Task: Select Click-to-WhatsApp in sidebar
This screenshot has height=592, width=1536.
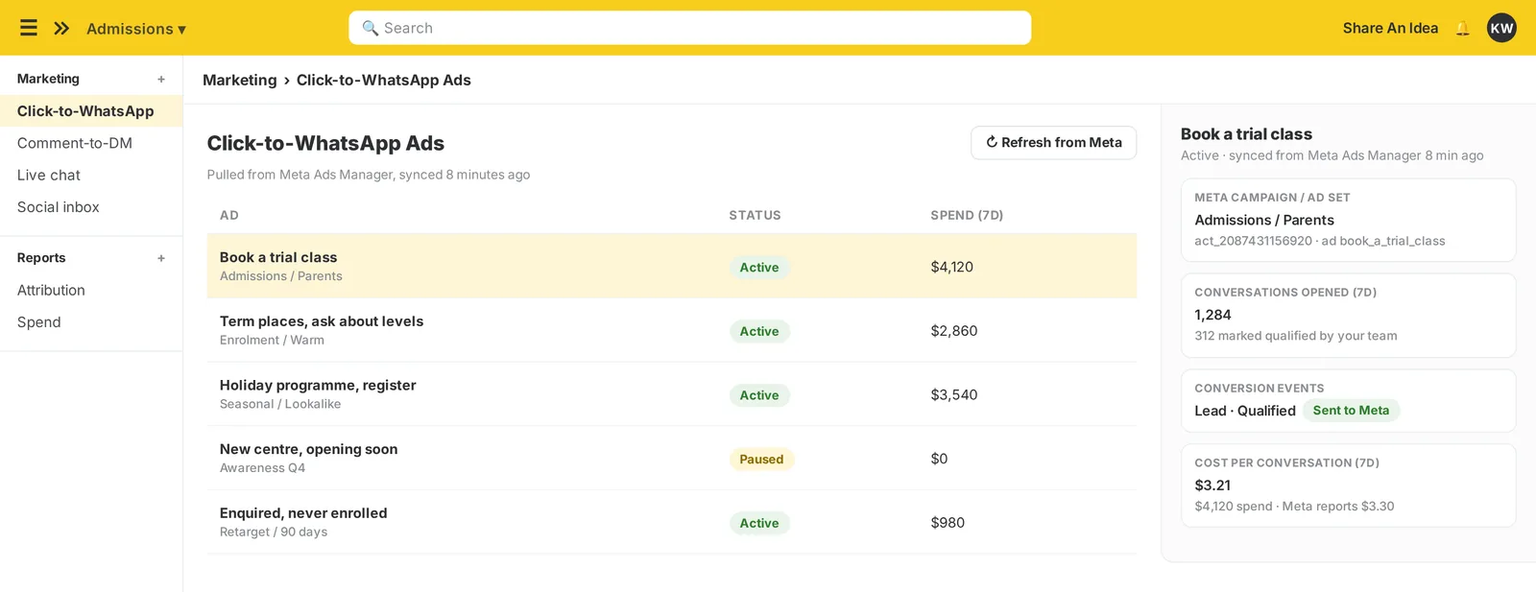Action: tap(91, 111)
